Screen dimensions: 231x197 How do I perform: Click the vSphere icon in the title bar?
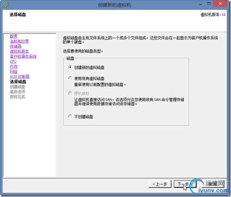pyautogui.click(x=6, y=4)
